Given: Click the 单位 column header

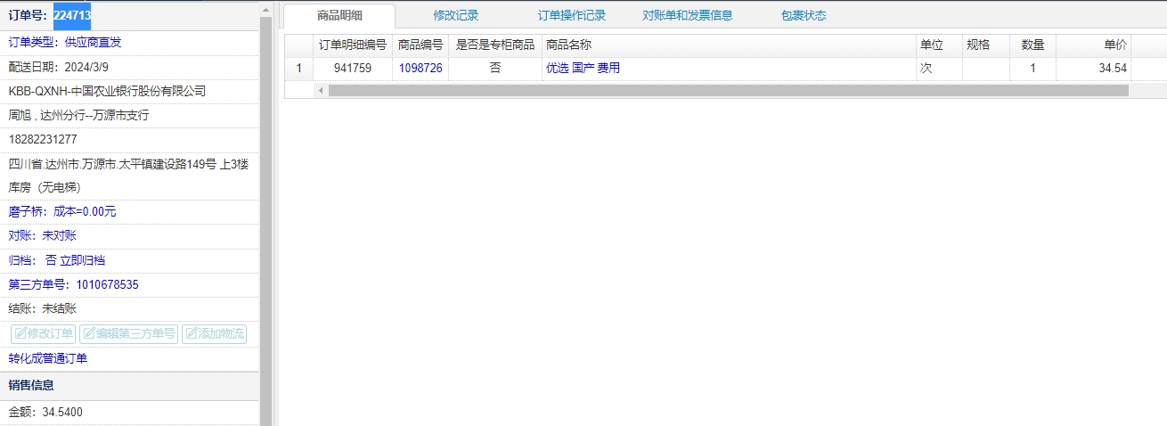Looking at the screenshot, I should pyautogui.click(x=939, y=45).
